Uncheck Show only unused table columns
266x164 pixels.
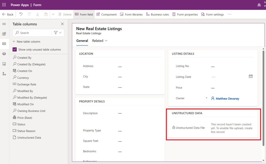click(15, 49)
